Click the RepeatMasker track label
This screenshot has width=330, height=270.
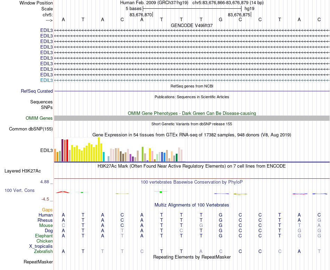pos(38,262)
